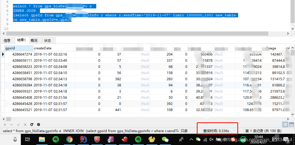Click the results grid horizontal scrollbar thumb

coord(9,119)
